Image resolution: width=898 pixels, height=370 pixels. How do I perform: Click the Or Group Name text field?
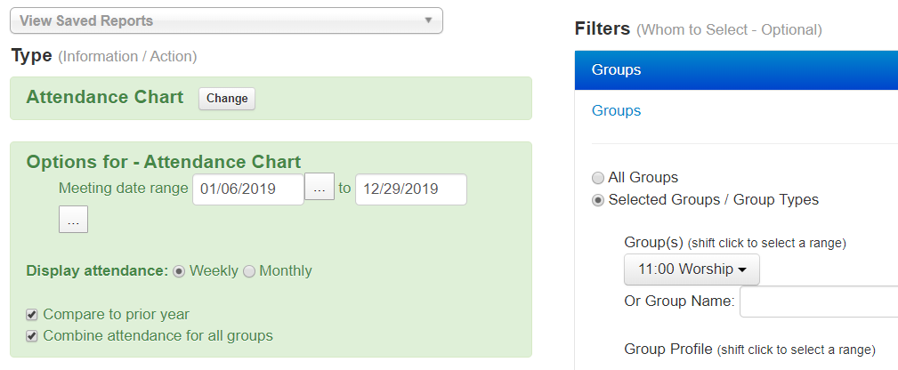(x=819, y=302)
